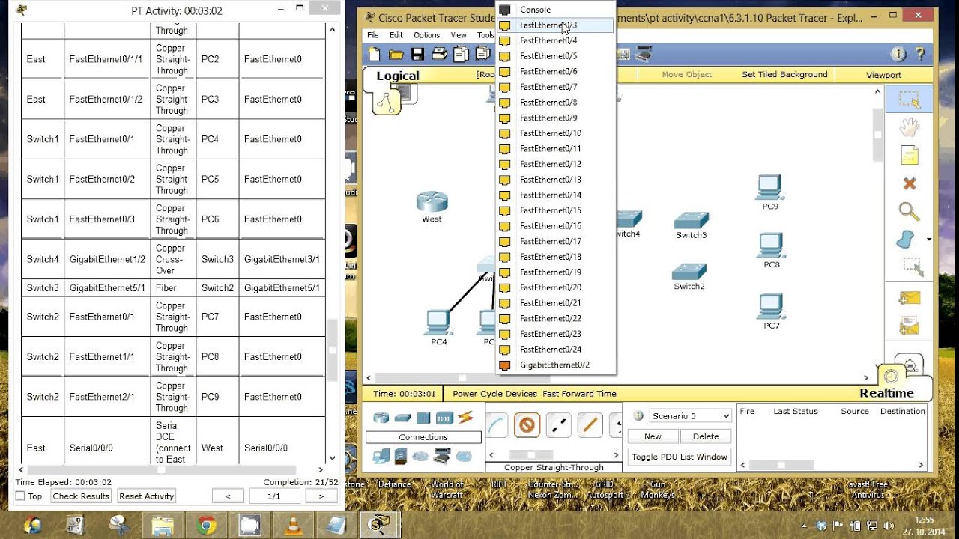Click the Switch2 device
This screenshot has width=959, height=539.
point(689,272)
